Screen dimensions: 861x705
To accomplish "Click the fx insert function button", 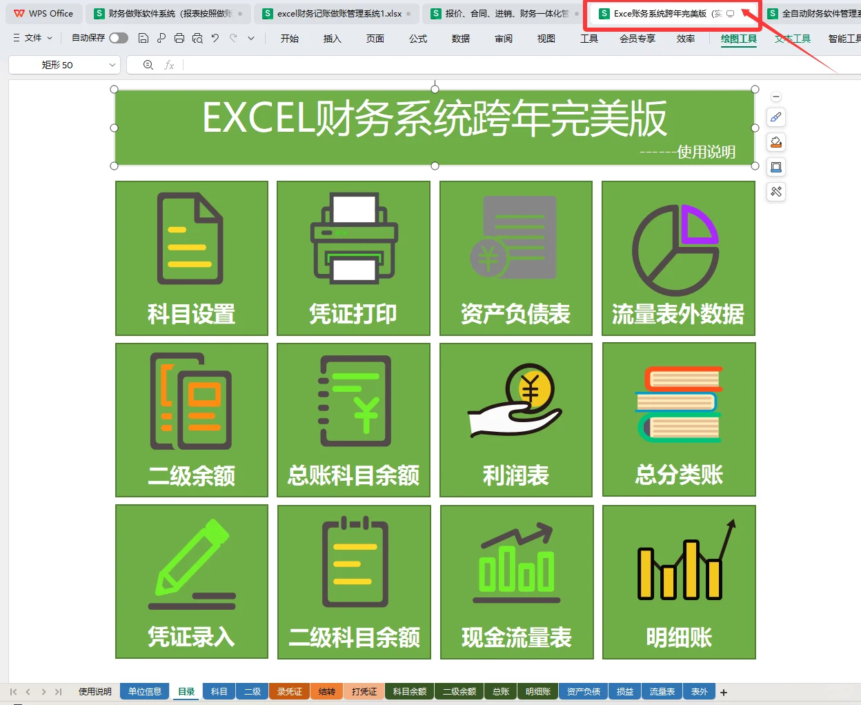I will tap(169, 64).
